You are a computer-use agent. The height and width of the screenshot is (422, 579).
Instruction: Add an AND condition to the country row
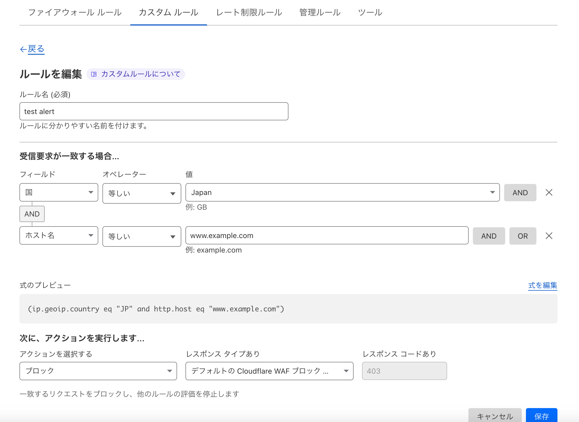[520, 192]
